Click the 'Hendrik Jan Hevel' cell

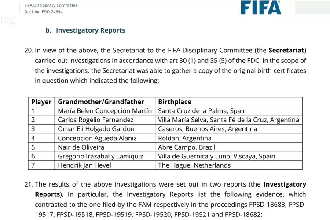[x=85, y=165]
